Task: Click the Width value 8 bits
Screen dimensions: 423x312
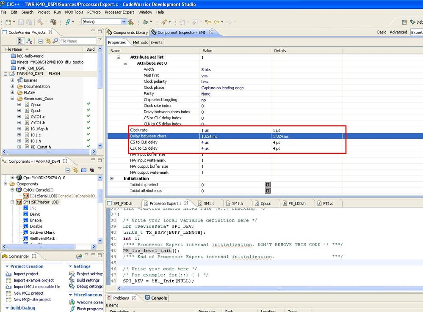Action: (206, 69)
